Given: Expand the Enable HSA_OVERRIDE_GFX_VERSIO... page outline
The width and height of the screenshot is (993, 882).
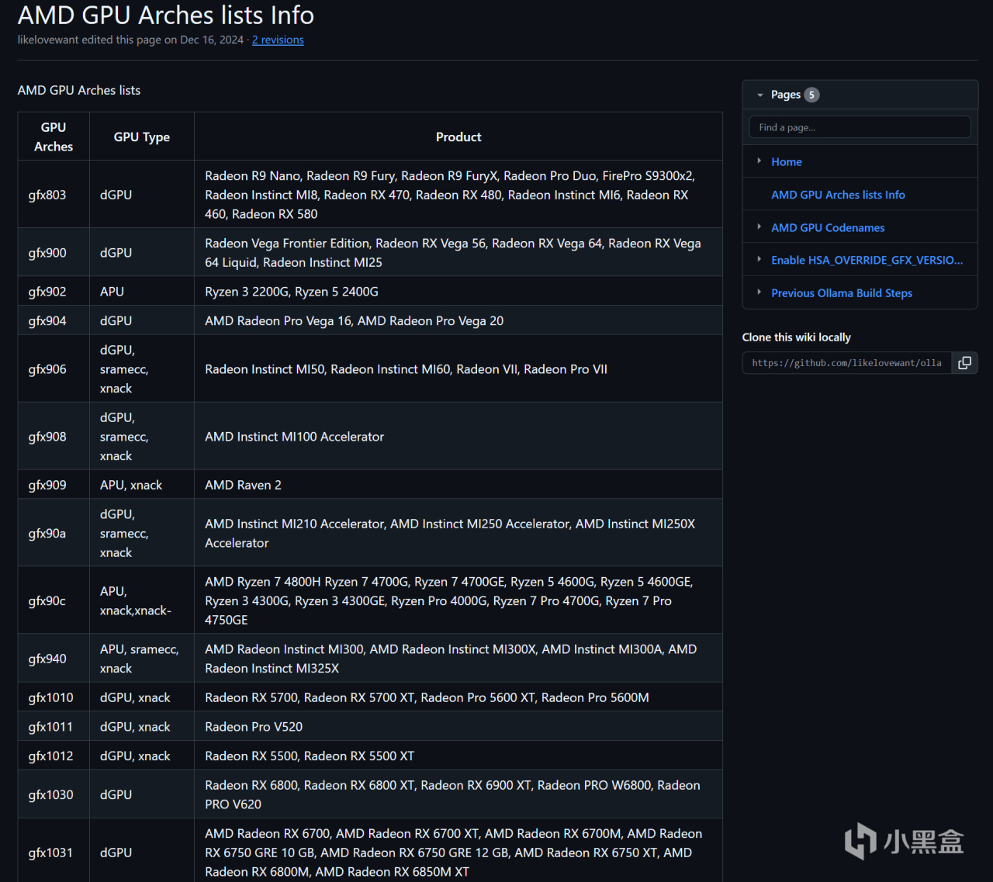Looking at the screenshot, I should [759, 260].
